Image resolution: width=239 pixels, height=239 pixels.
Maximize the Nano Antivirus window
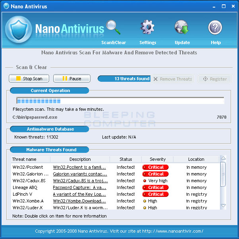(224, 6)
